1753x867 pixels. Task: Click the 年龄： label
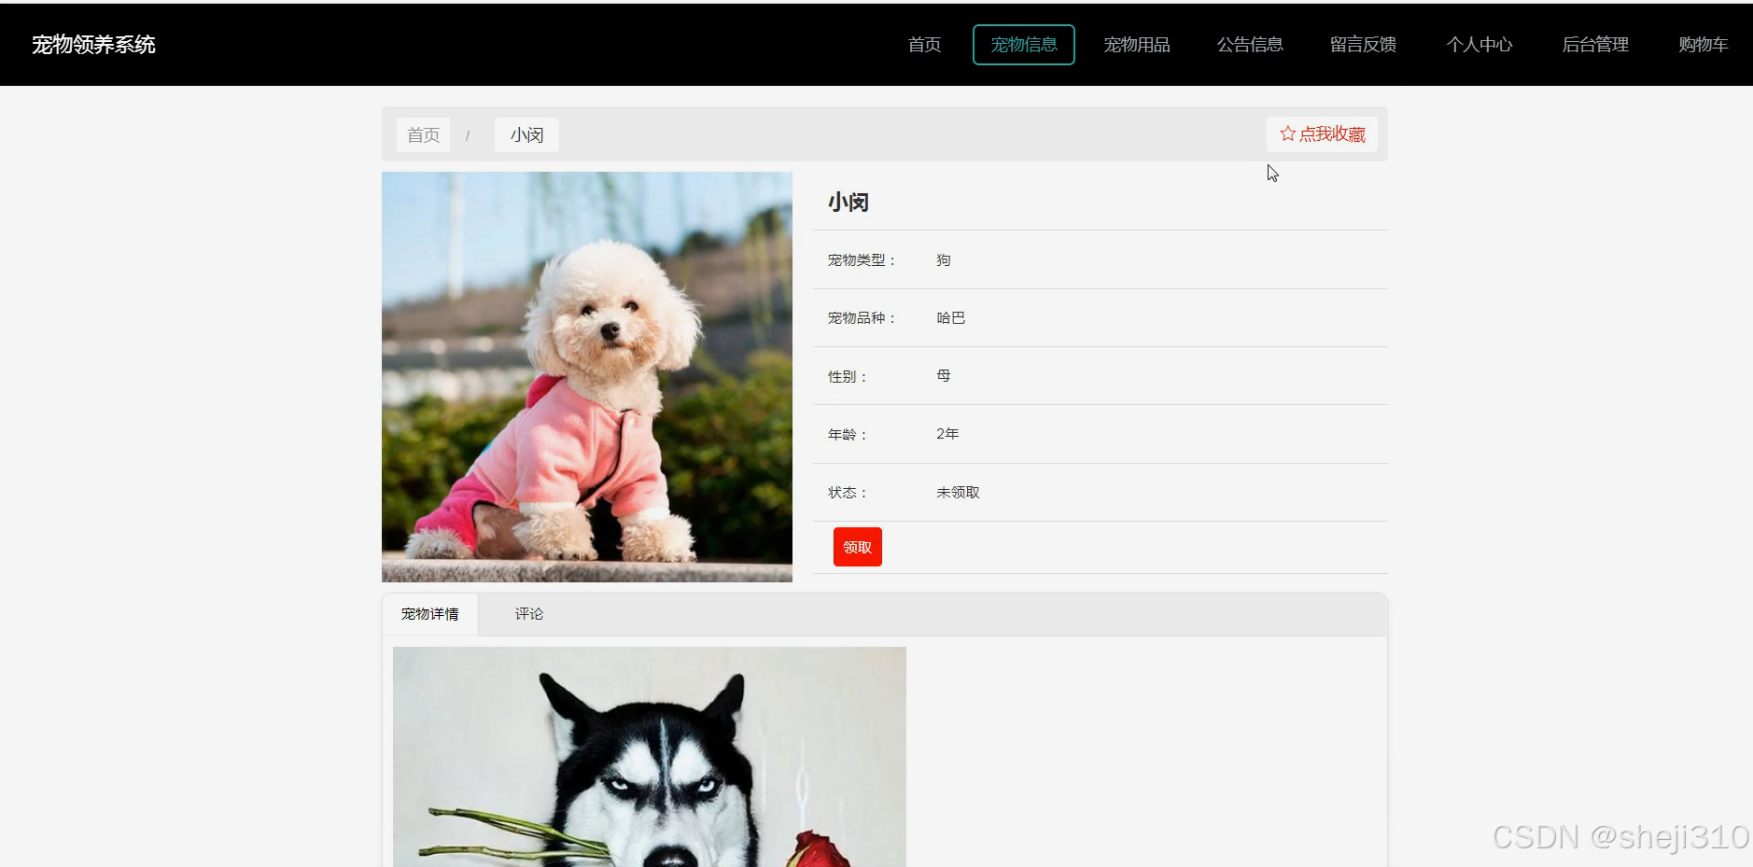click(848, 435)
